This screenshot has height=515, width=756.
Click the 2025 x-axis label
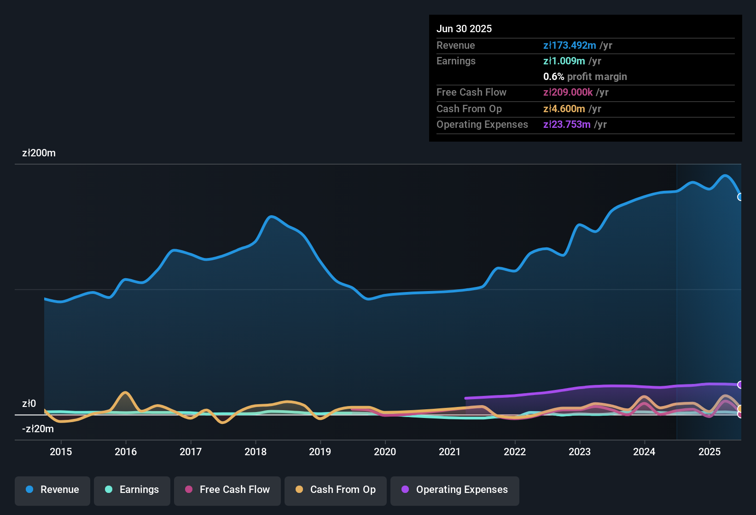(x=709, y=452)
